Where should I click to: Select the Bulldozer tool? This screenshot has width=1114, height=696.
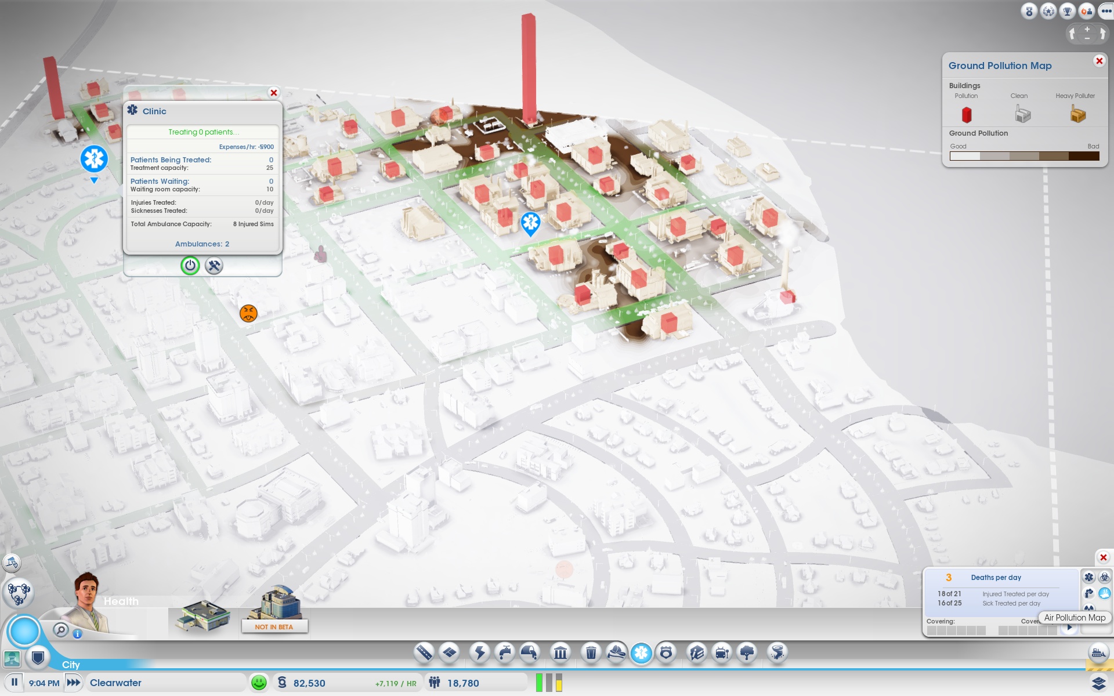[x=1098, y=653]
